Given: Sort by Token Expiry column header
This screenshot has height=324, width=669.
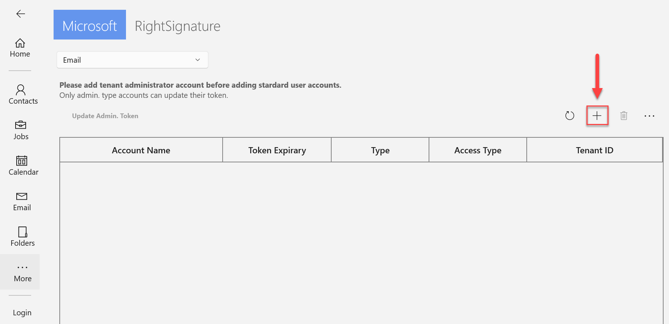Looking at the screenshot, I should pyautogui.click(x=277, y=150).
